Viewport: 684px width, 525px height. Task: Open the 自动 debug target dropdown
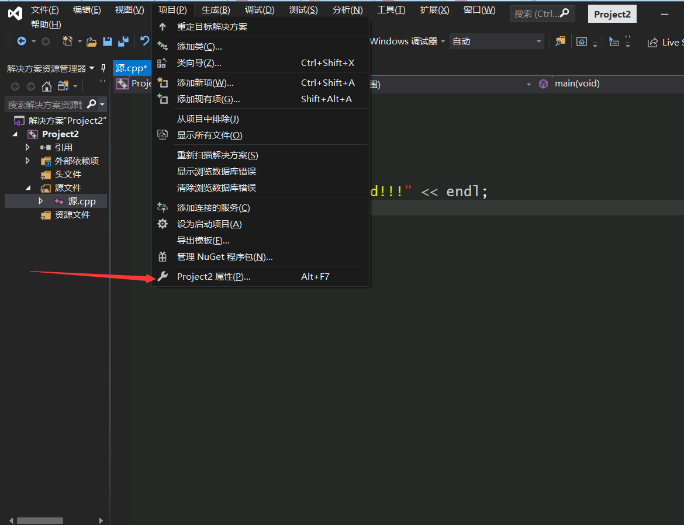496,41
